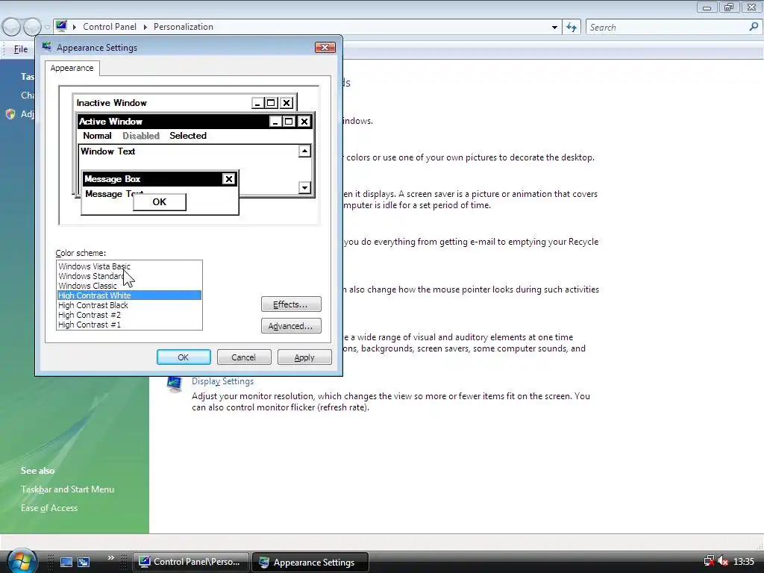764x573 pixels.
Task: Confirm with dialog's blue-outlined OK button
Action: tap(184, 357)
